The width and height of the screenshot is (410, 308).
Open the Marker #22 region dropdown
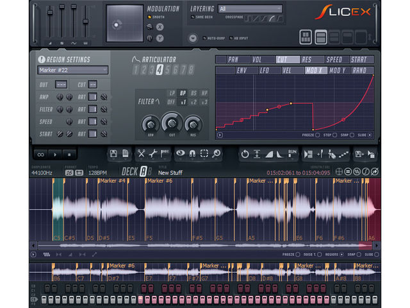pos(72,70)
